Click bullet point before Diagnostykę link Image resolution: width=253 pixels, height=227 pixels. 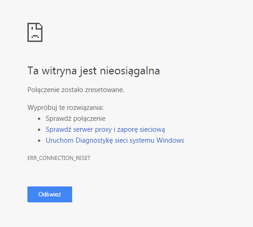(x=39, y=140)
